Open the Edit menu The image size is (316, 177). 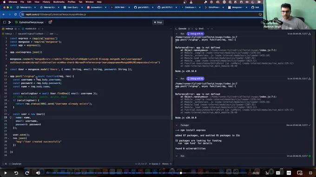[29, 2]
